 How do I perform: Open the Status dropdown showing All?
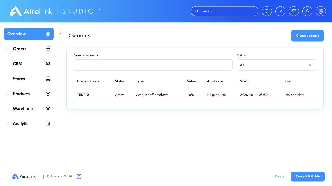point(276,65)
